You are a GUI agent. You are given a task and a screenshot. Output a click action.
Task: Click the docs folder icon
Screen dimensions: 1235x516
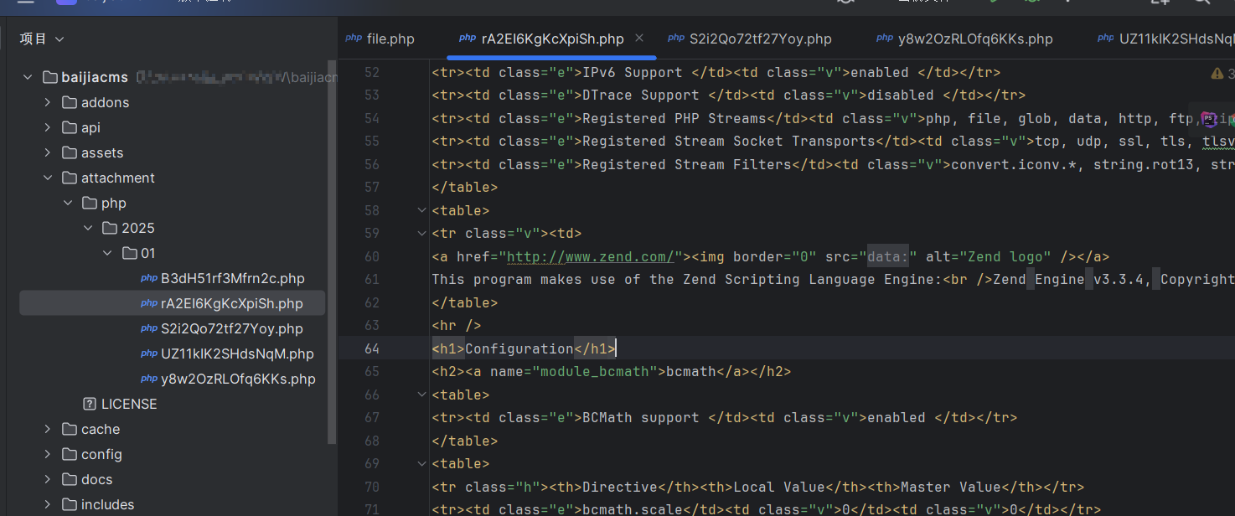(70, 479)
